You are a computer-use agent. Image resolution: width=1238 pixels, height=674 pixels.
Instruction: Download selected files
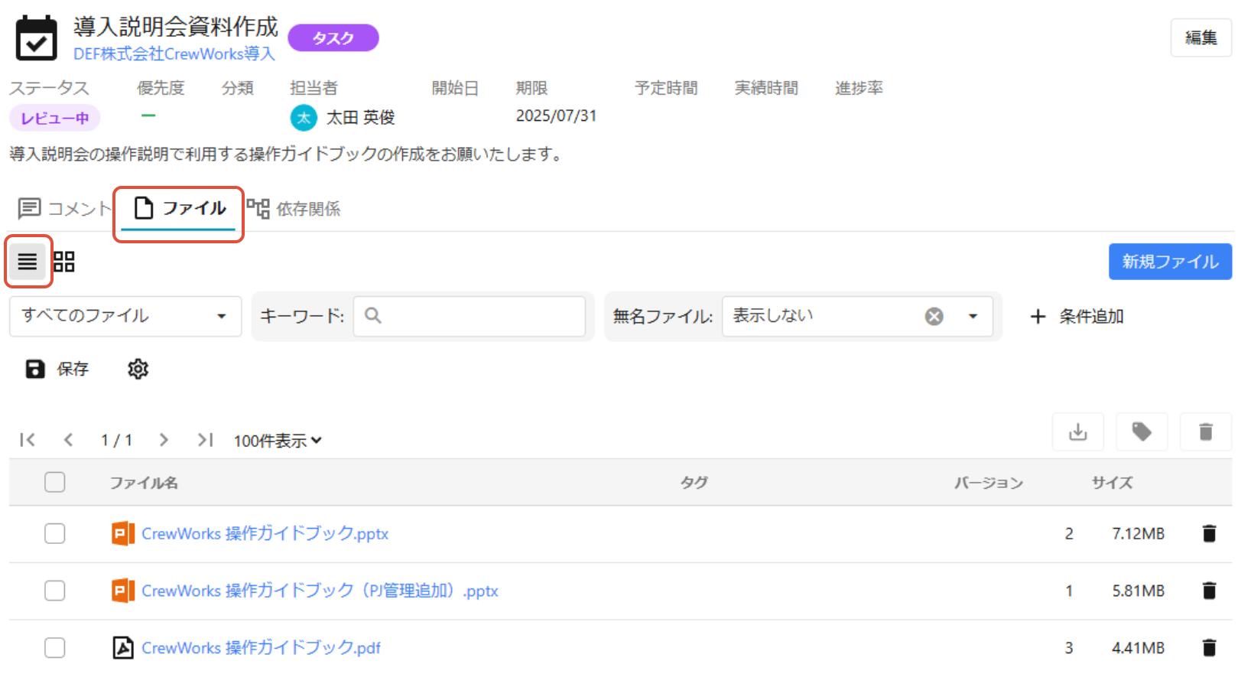(x=1078, y=432)
